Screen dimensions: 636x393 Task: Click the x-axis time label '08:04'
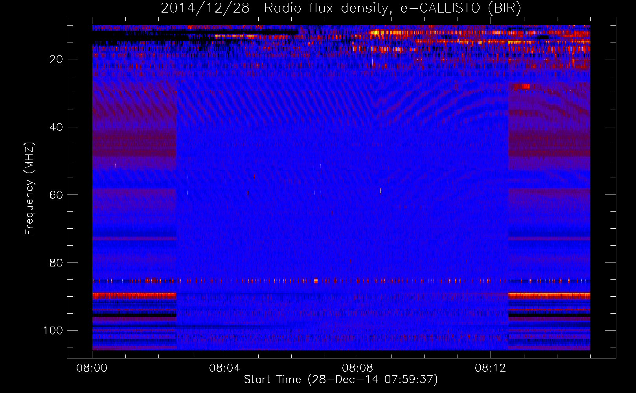point(225,368)
